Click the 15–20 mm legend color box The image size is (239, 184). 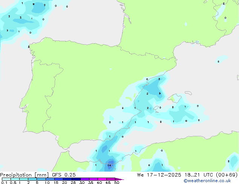59,179
